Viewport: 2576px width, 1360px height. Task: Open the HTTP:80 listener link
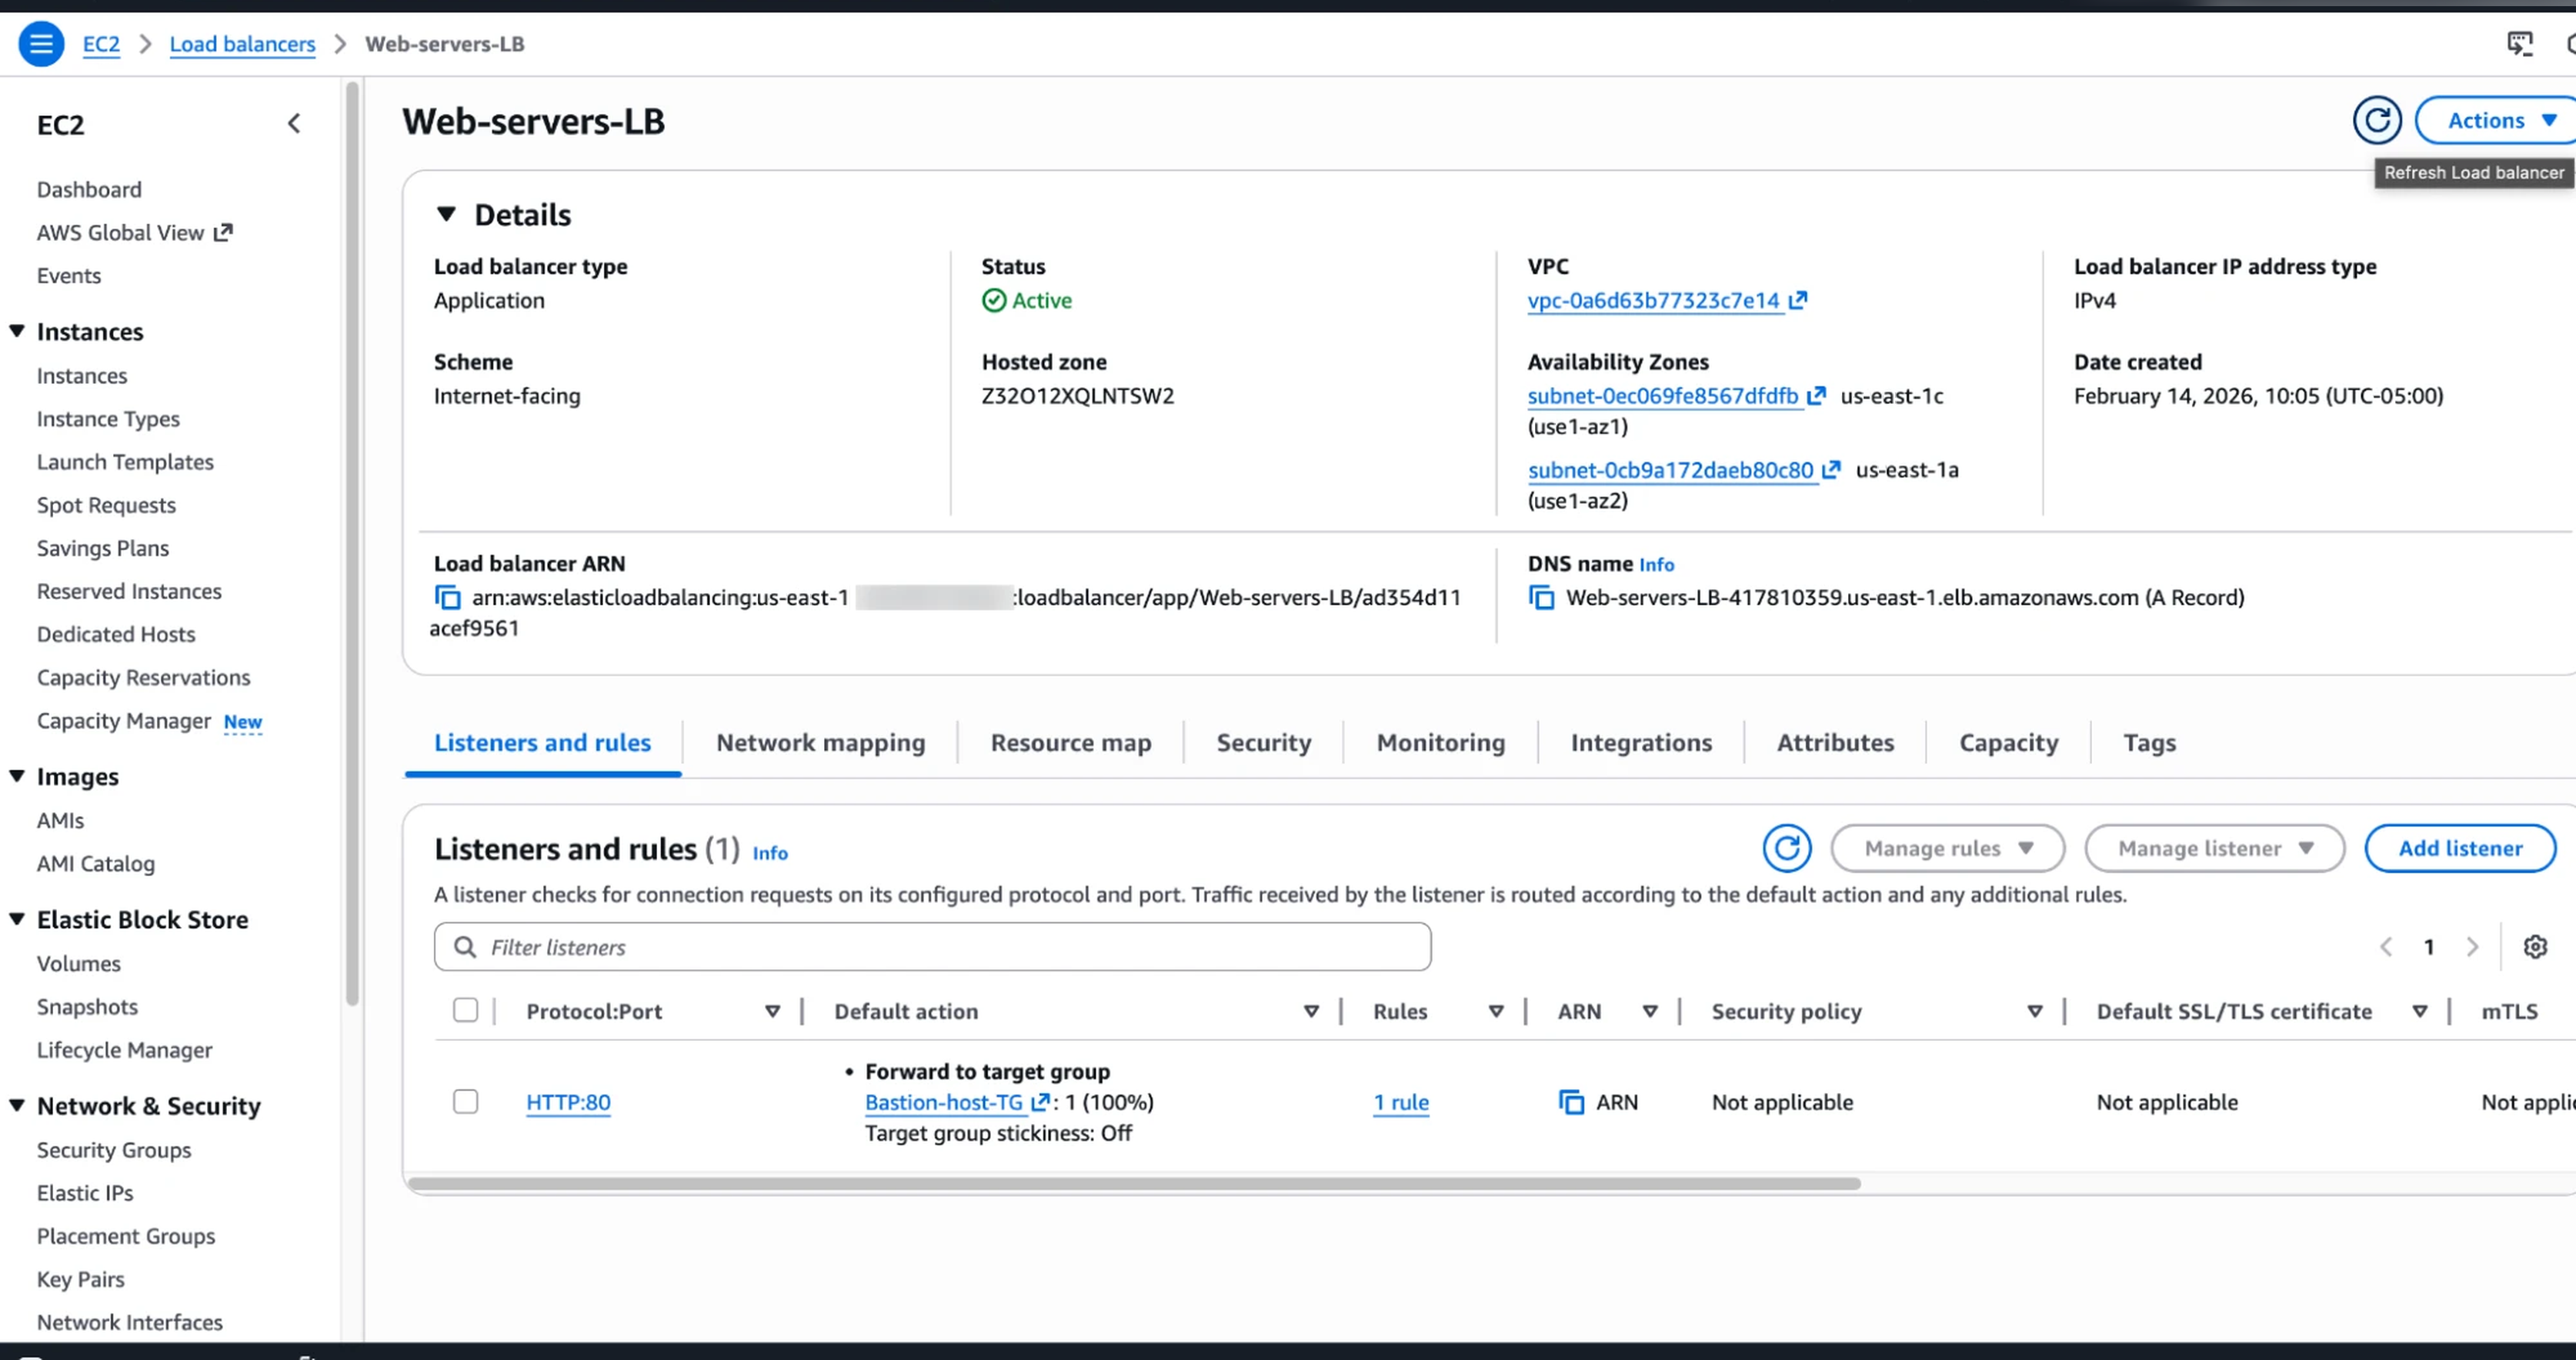tap(568, 1102)
